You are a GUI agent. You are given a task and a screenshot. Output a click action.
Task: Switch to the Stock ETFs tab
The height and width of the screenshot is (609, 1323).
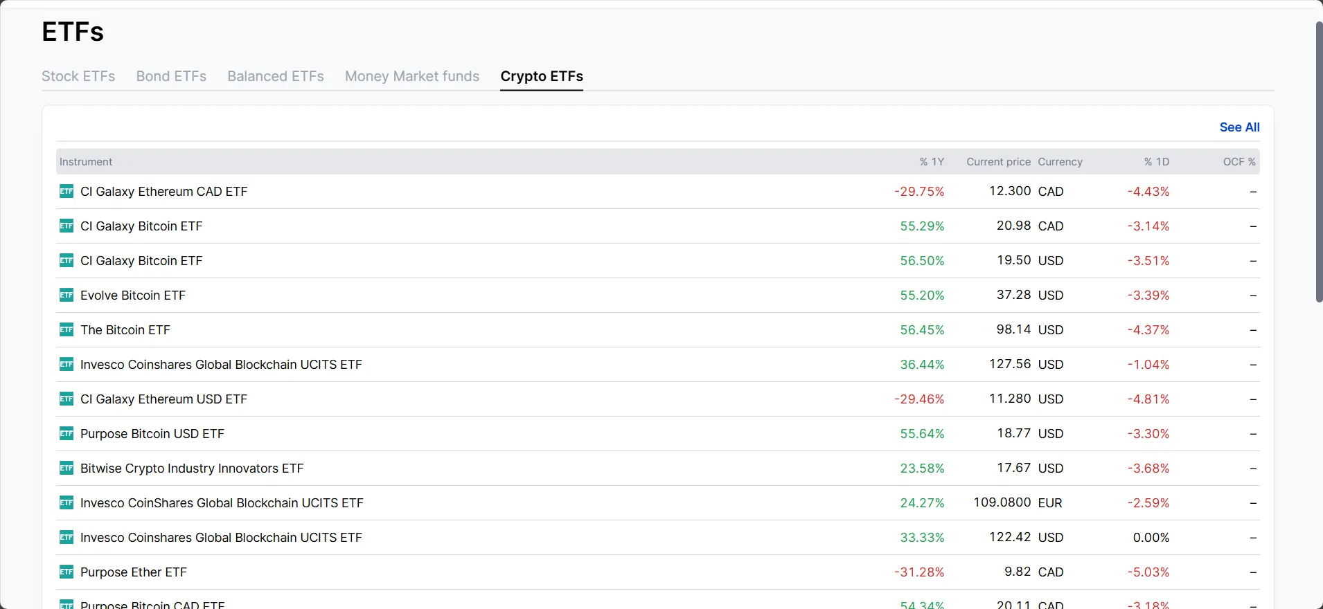[78, 76]
